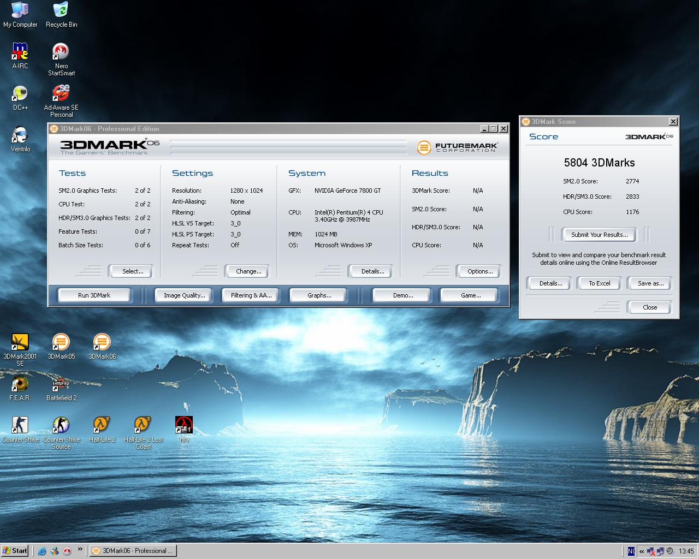Launch the Ventrilo desktop shortcut
Image resolution: width=699 pixels, height=559 pixels.
[20, 139]
